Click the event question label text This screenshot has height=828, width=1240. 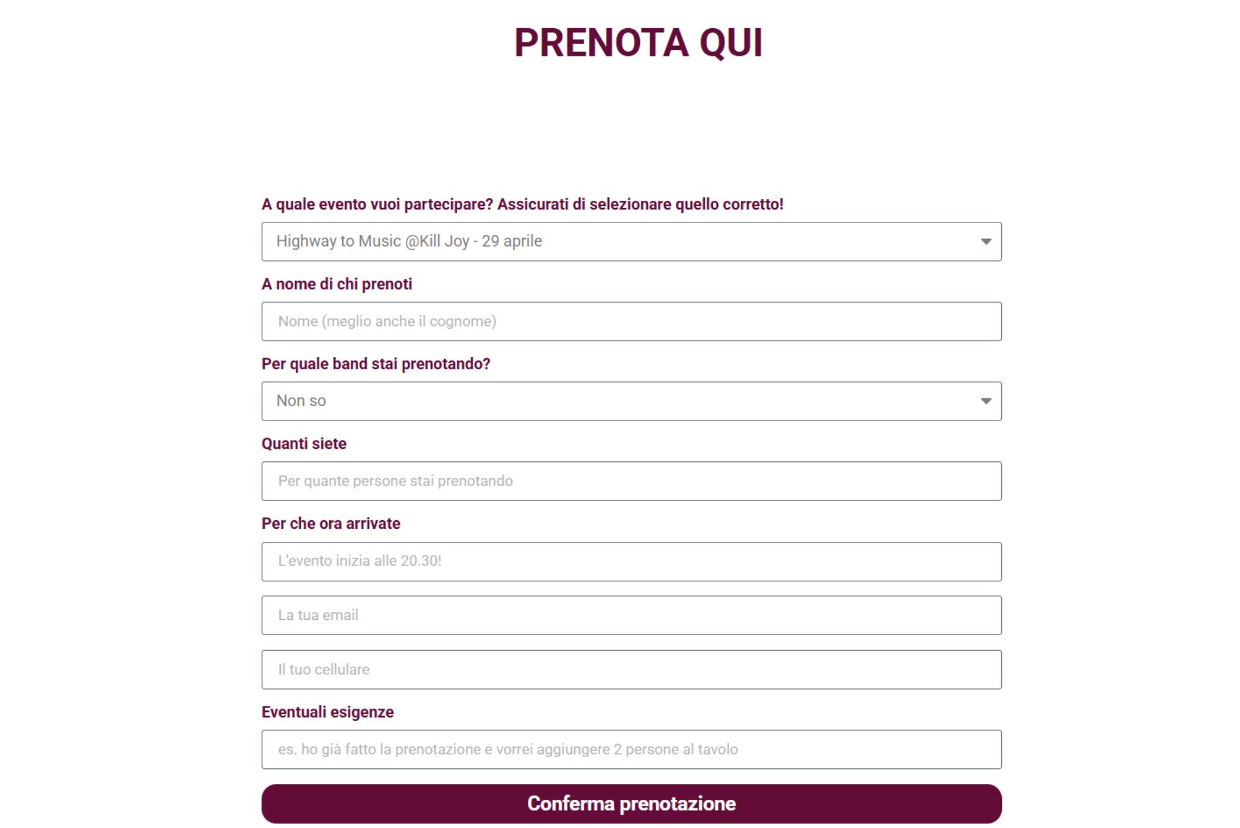(522, 205)
